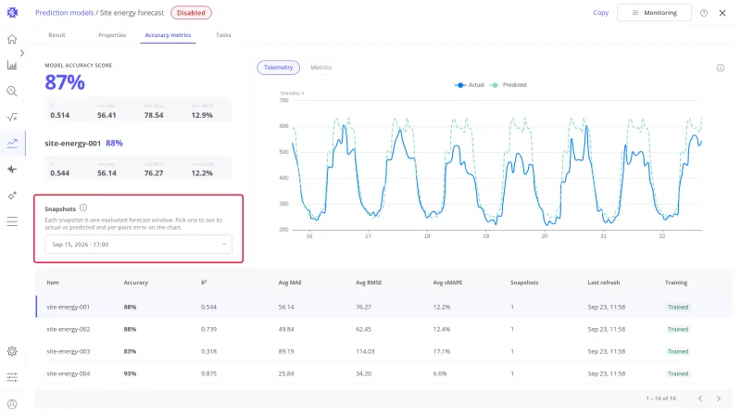The height and width of the screenshot is (417, 741).
Task: Select the prediction trend-line sidebar icon
Action: (x=12, y=144)
